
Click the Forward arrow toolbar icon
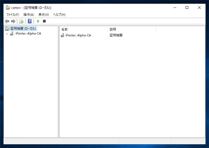(13, 21)
